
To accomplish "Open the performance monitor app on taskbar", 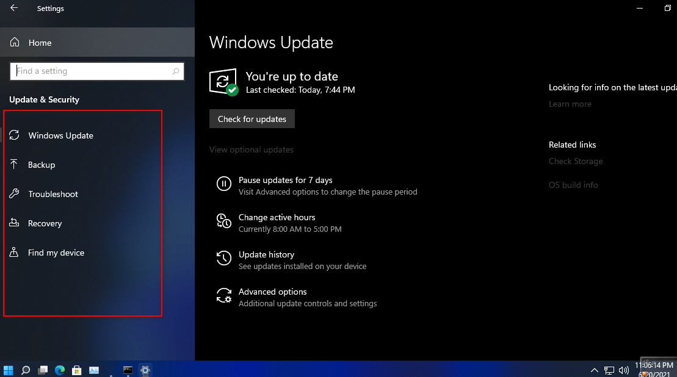I will [x=94, y=370].
